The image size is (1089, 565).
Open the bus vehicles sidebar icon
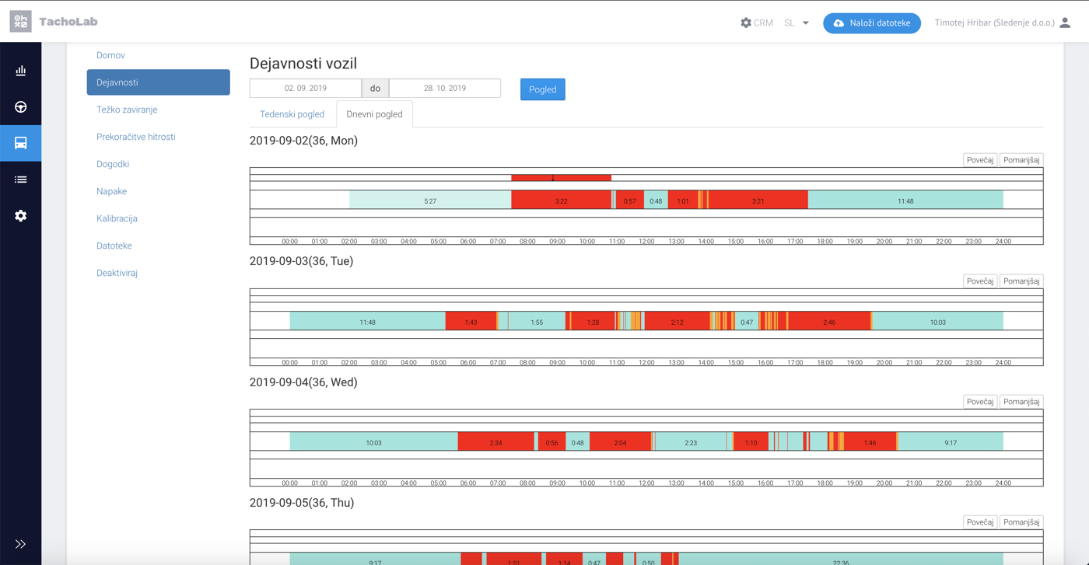(x=21, y=143)
